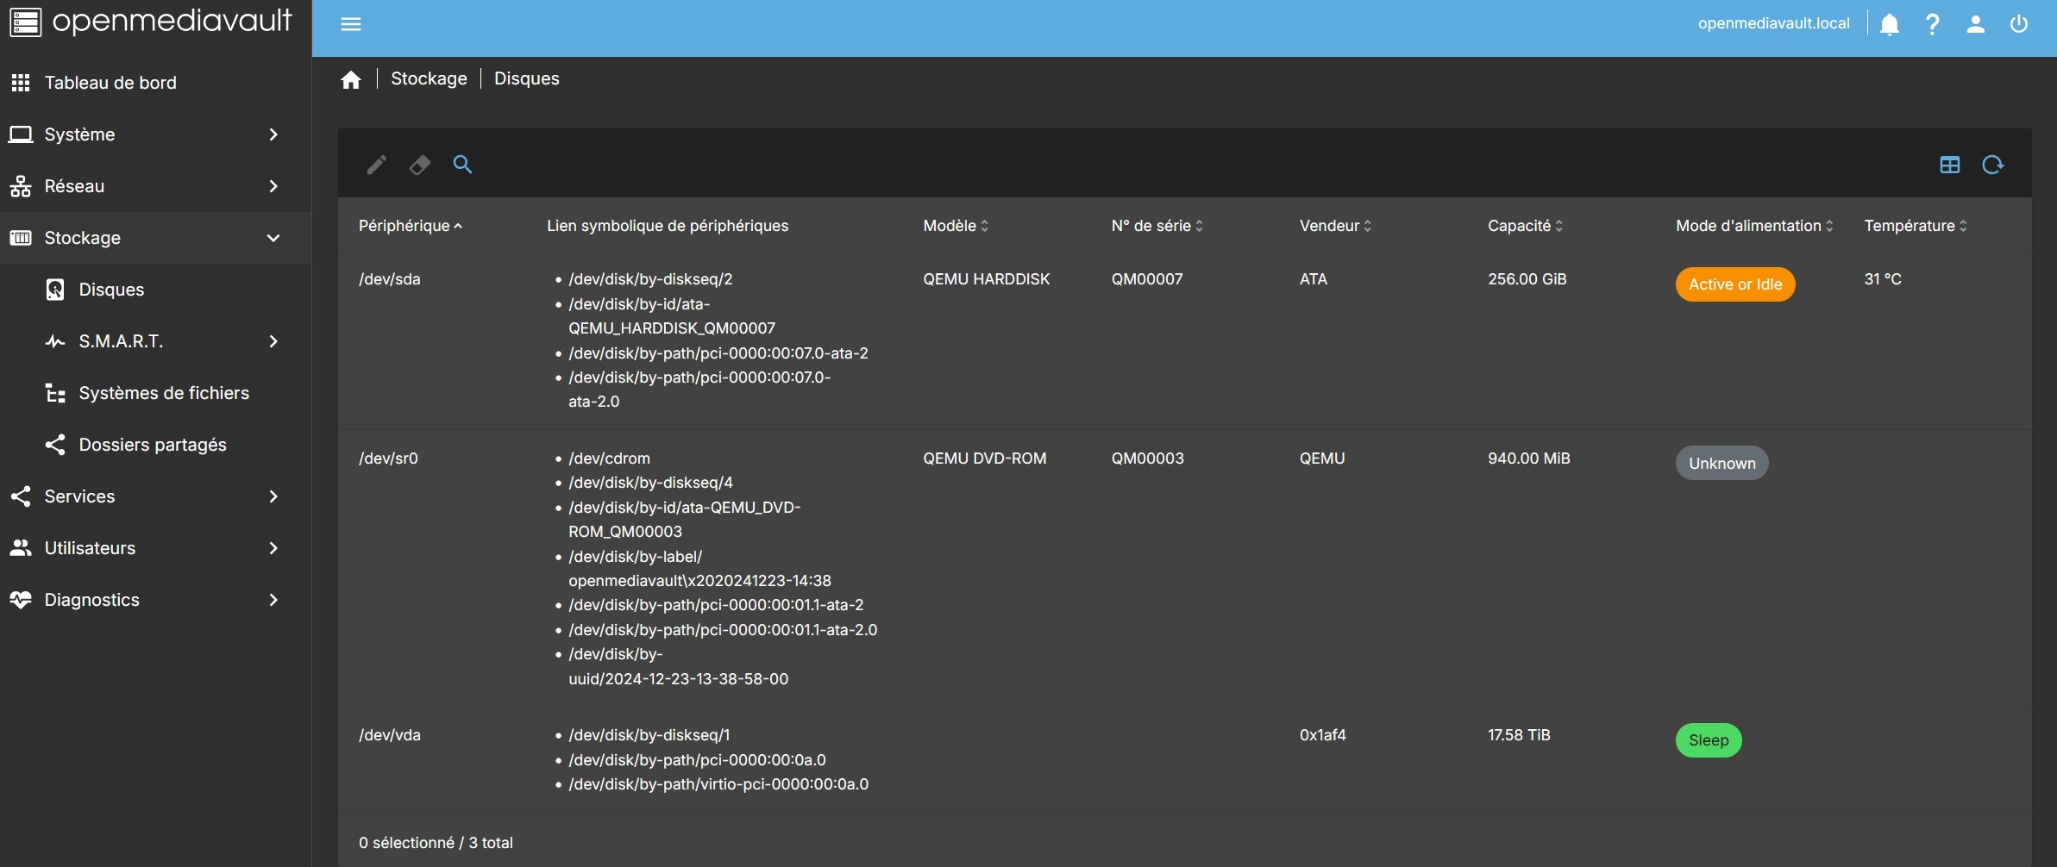Image resolution: width=2057 pixels, height=867 pixels.
Task: Click the Services share icon
Action: [21, 496]
